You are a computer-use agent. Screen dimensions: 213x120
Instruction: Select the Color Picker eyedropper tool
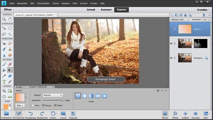(x=4, y=76)
